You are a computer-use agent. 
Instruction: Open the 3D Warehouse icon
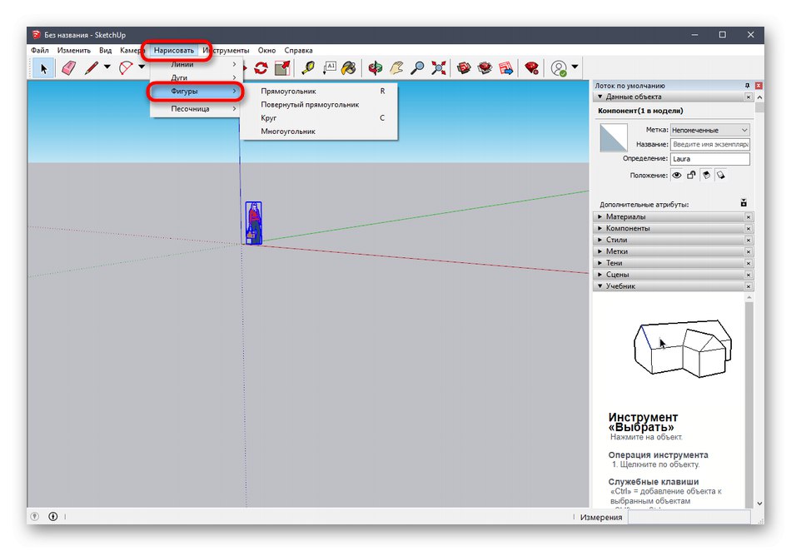tap(464, 68)
